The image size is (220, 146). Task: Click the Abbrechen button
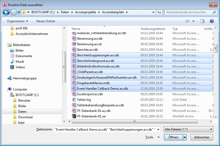[x=203, y=137]
